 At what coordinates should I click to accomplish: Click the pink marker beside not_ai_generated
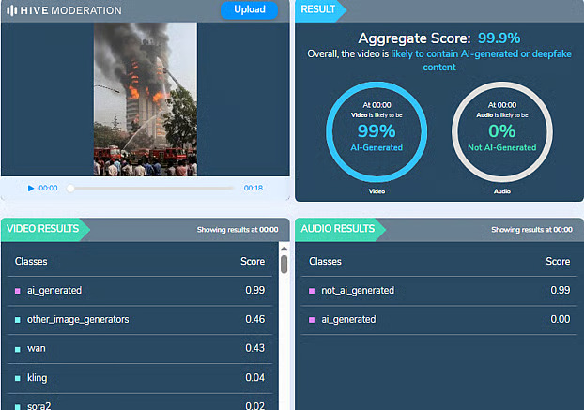(312, 291)
